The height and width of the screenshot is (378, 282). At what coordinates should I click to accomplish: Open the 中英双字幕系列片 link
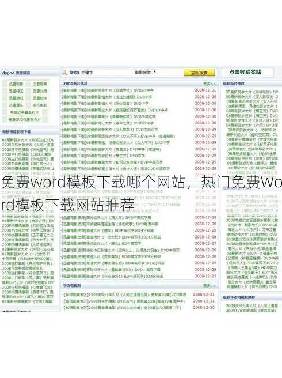click(24, 112)
